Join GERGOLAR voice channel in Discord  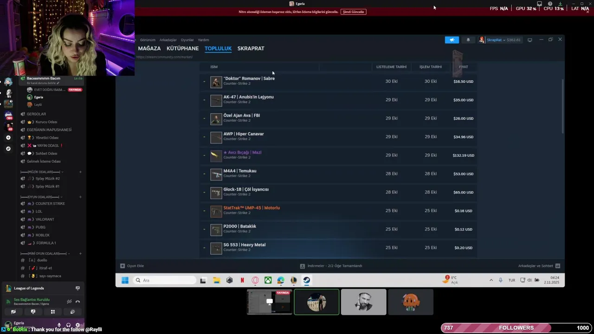(36, 114)
